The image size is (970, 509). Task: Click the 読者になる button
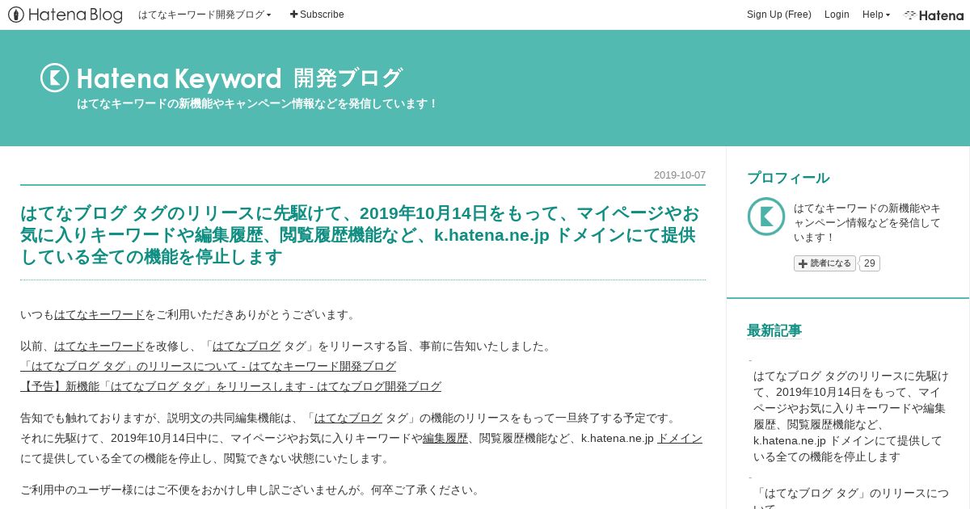824,263
